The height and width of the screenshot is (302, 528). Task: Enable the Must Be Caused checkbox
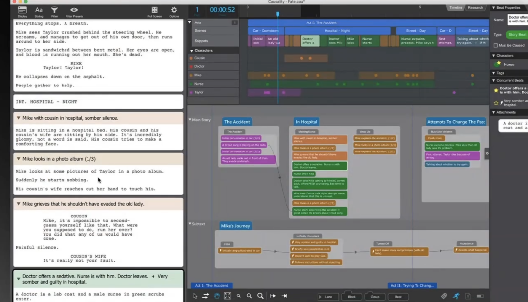pos(496,45)
